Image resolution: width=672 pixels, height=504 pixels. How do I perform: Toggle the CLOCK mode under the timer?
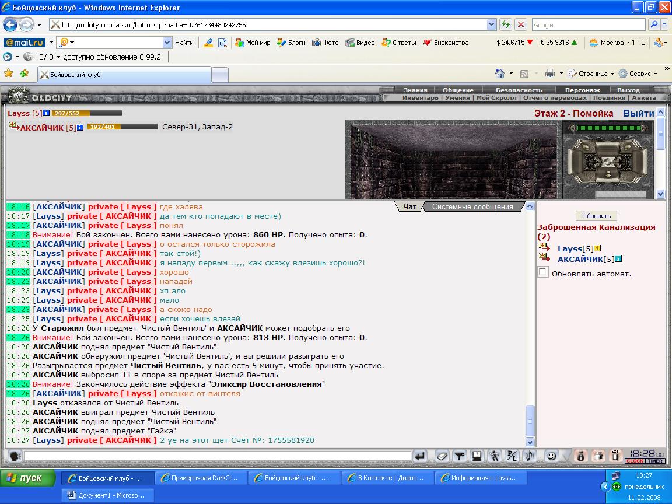point(635,461)
